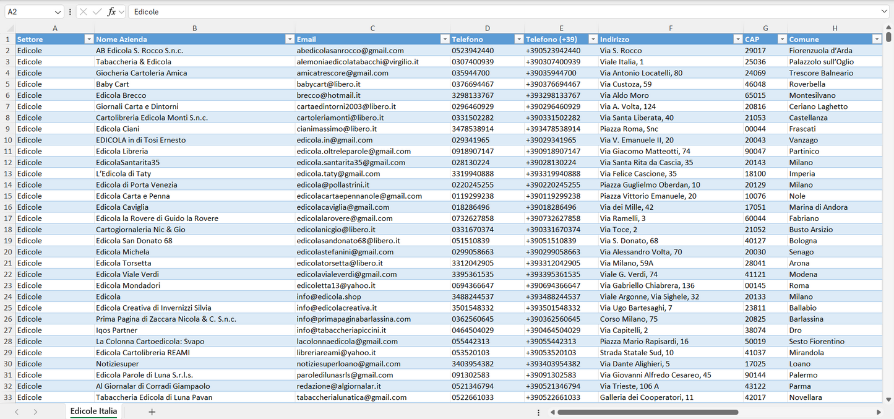Select email brecco@hotmail.it
Viewport: 894px width, 419px height.
pos(372,95)
